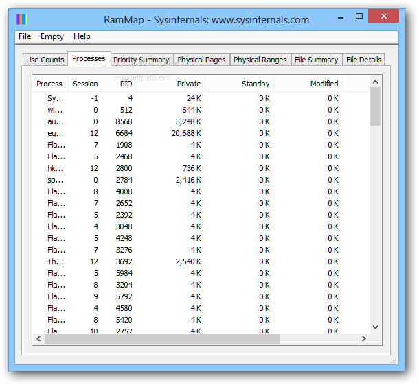Select the Fla... row with PID 1908

(x=201, y=145)
